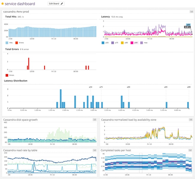Click the Latency Distribution title

pos(16,81)
